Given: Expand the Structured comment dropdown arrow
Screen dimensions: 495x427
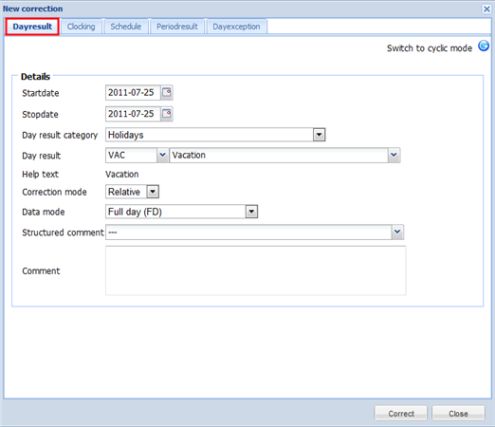Looking at the screenshot, I should pos(397,232).
